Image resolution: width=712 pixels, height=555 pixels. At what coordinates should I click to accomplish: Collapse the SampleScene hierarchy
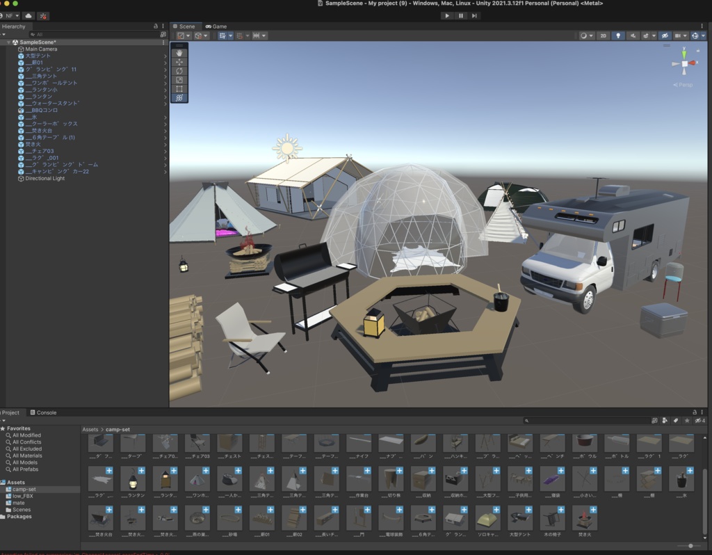(x=10, y=42)
